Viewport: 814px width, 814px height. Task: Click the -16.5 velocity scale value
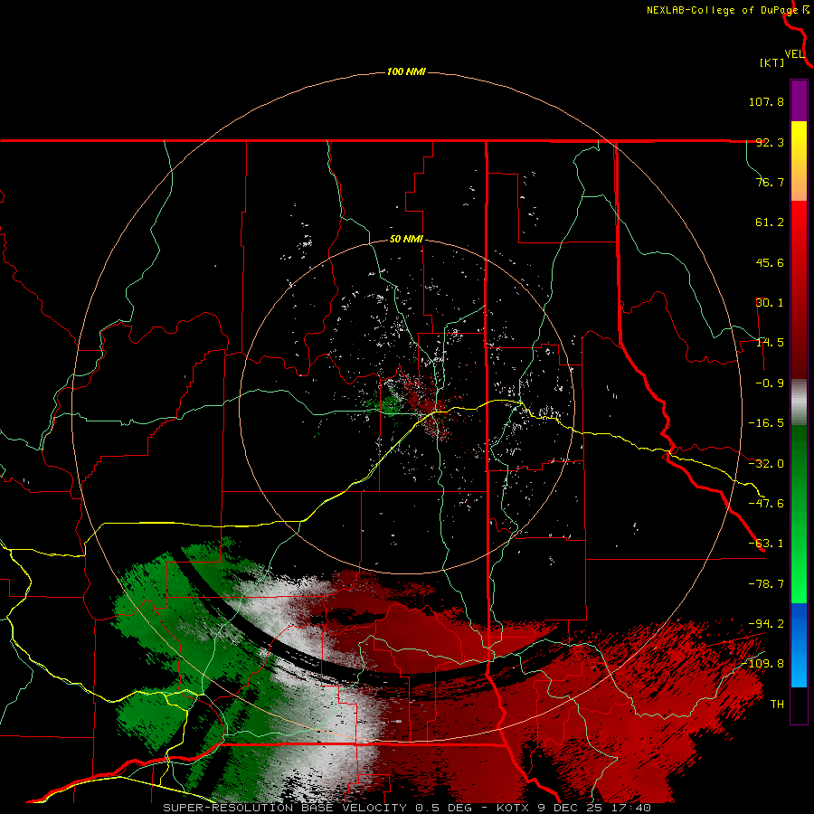pos(766,423)
